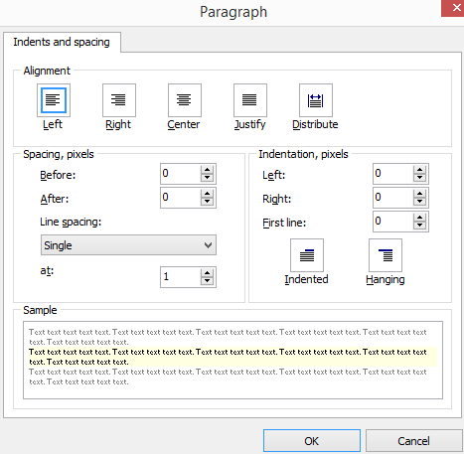Confirm with the OK button
The width and height of the screenshot is (464, 454).
[312, 441]
